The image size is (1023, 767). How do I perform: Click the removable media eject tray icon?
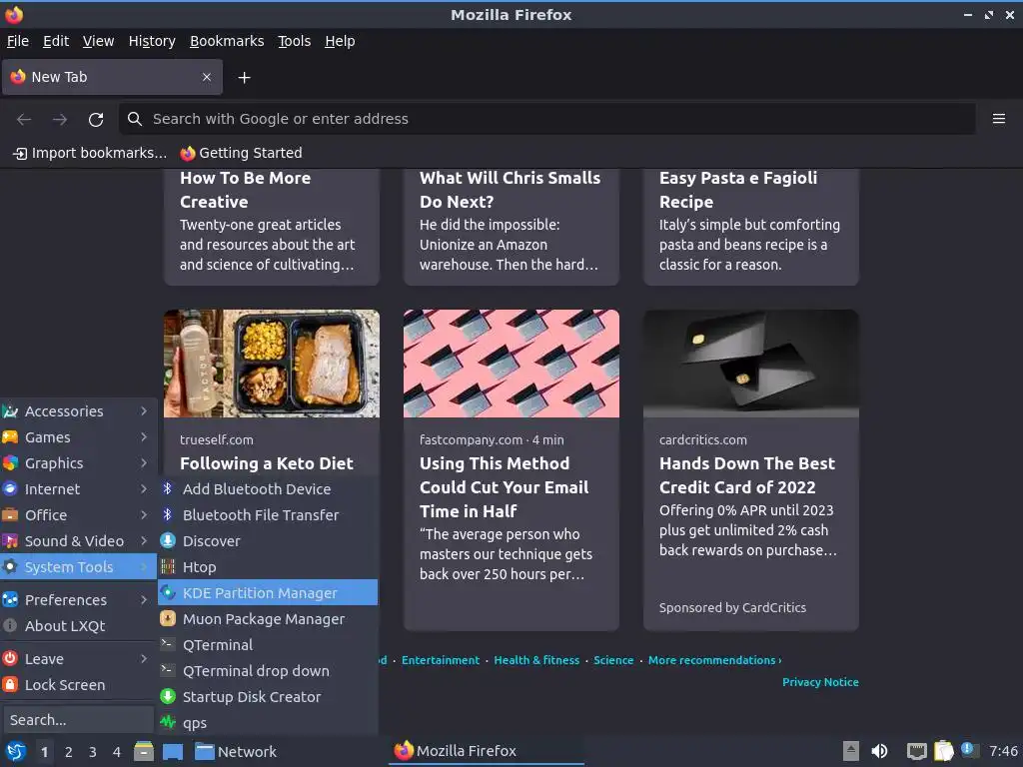click(851, 751)
